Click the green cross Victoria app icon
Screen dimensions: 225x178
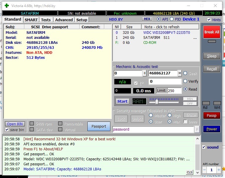pos(7,6)
